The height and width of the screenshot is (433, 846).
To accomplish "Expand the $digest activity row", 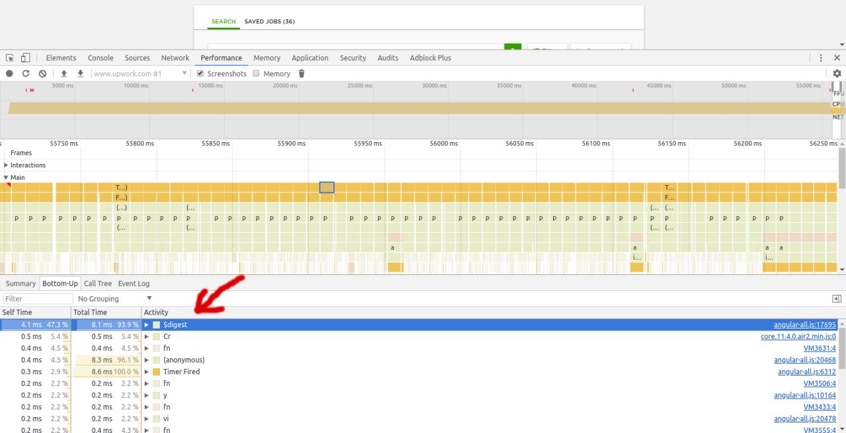I will (147, 325).
